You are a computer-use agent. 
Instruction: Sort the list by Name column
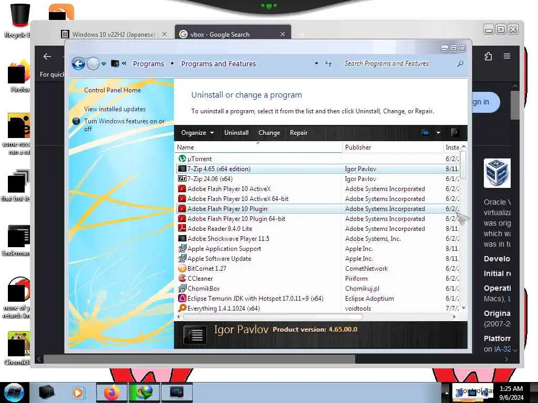(258, 147)
